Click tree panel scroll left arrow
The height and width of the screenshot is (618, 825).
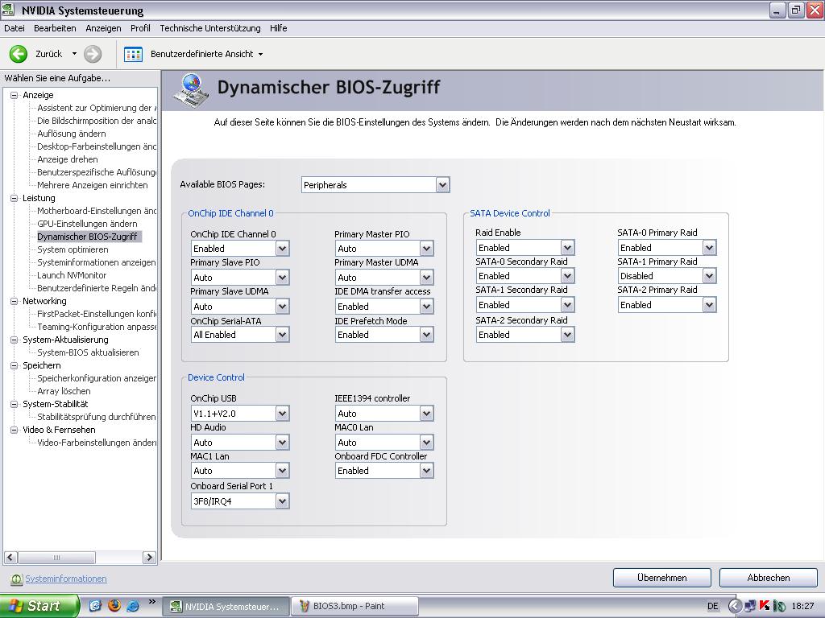coord(11,558)
